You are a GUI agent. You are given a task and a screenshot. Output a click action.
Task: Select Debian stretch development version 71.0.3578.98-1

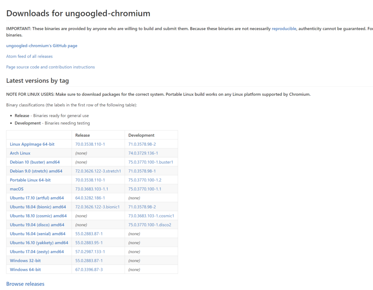142,171
